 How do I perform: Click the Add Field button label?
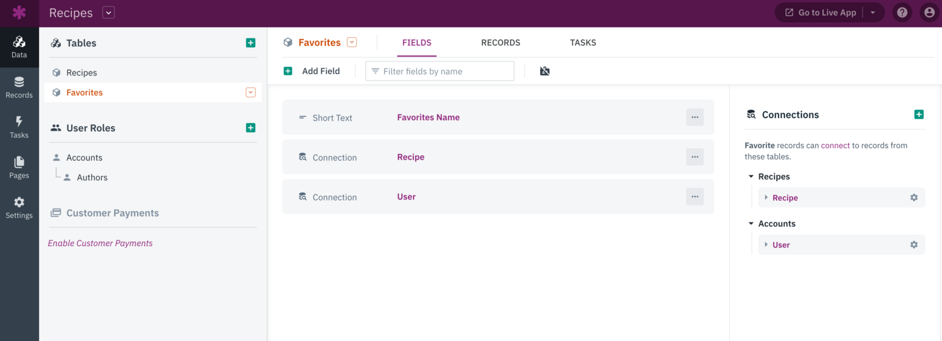321,71
